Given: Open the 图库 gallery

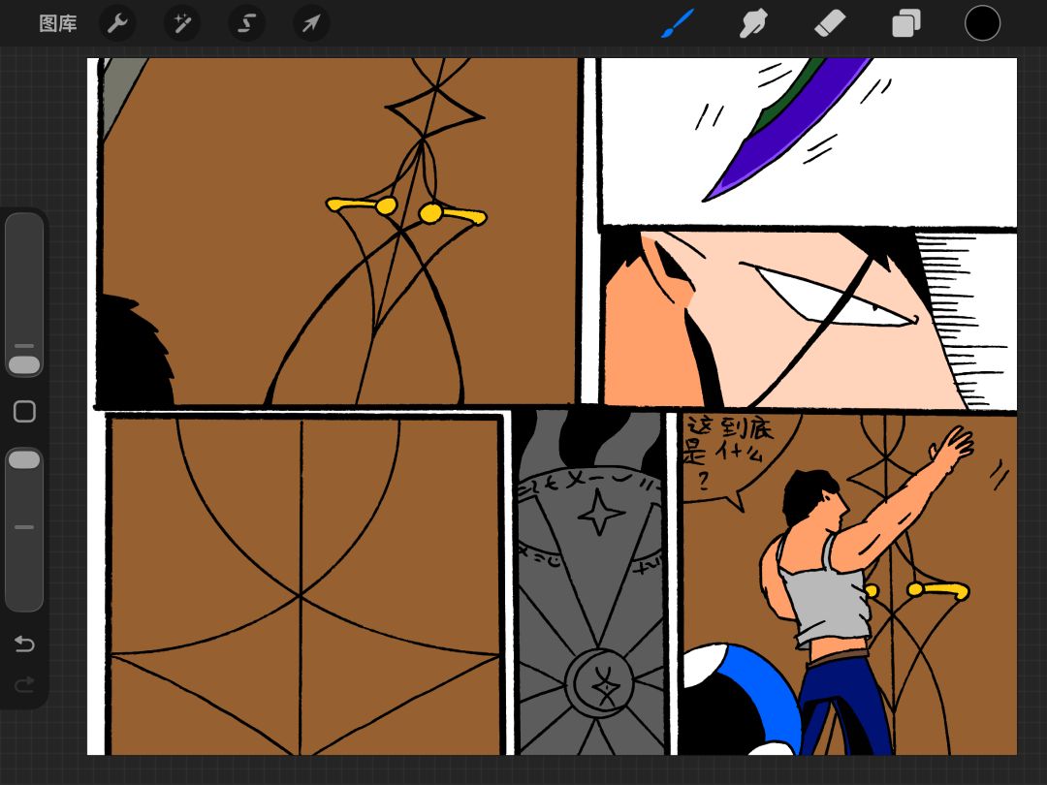Looking at the screenshot, I should (x=58, y=24).
